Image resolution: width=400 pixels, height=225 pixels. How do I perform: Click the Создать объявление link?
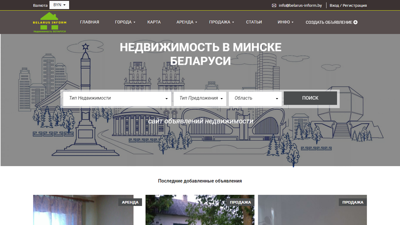331,22
